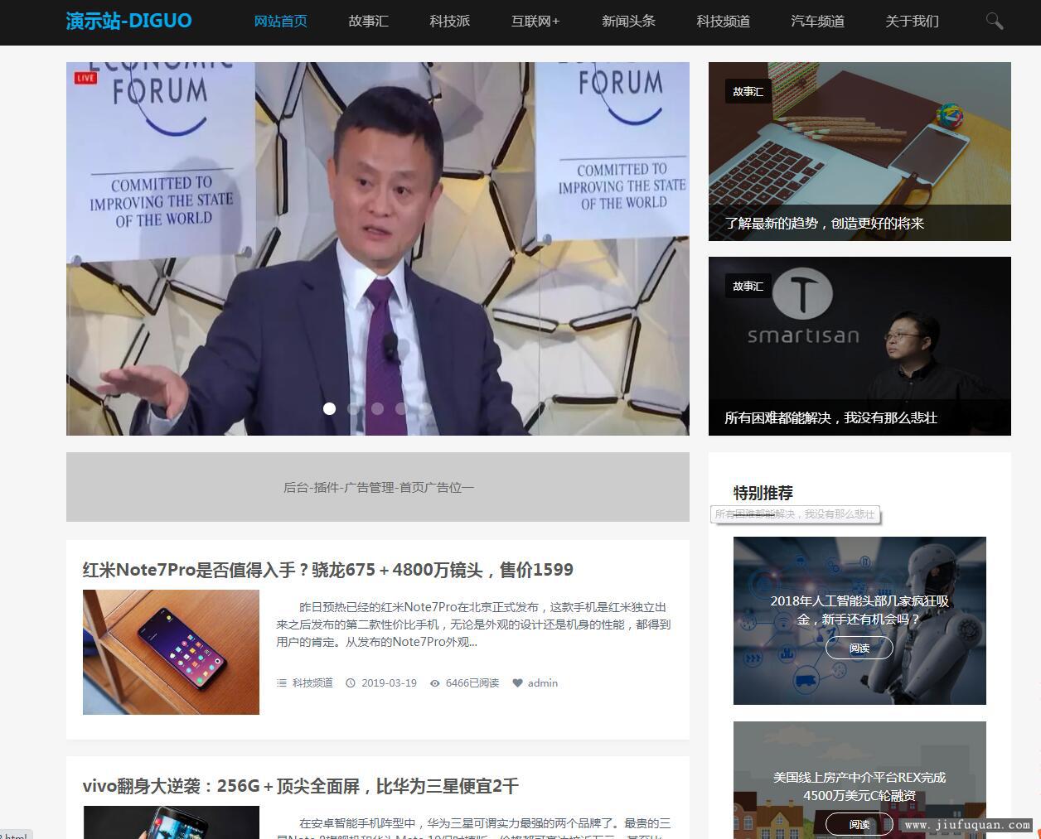The width and height of the screenshot is (1041, 839).
Task: Go to 汽车频道 nav item
Action: pyautogui.click(x=817, y=21)
